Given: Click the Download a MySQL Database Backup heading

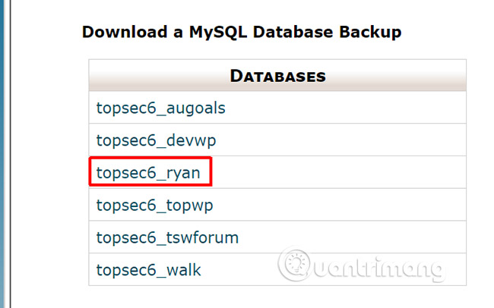Looking at the screenshot, I should click(242, 32).
